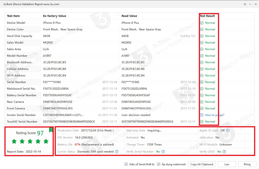This screenshot has width=259, height=169.
Task: Toggle the Áp dụng watermark checkbox
Action: tap(159, 164)
